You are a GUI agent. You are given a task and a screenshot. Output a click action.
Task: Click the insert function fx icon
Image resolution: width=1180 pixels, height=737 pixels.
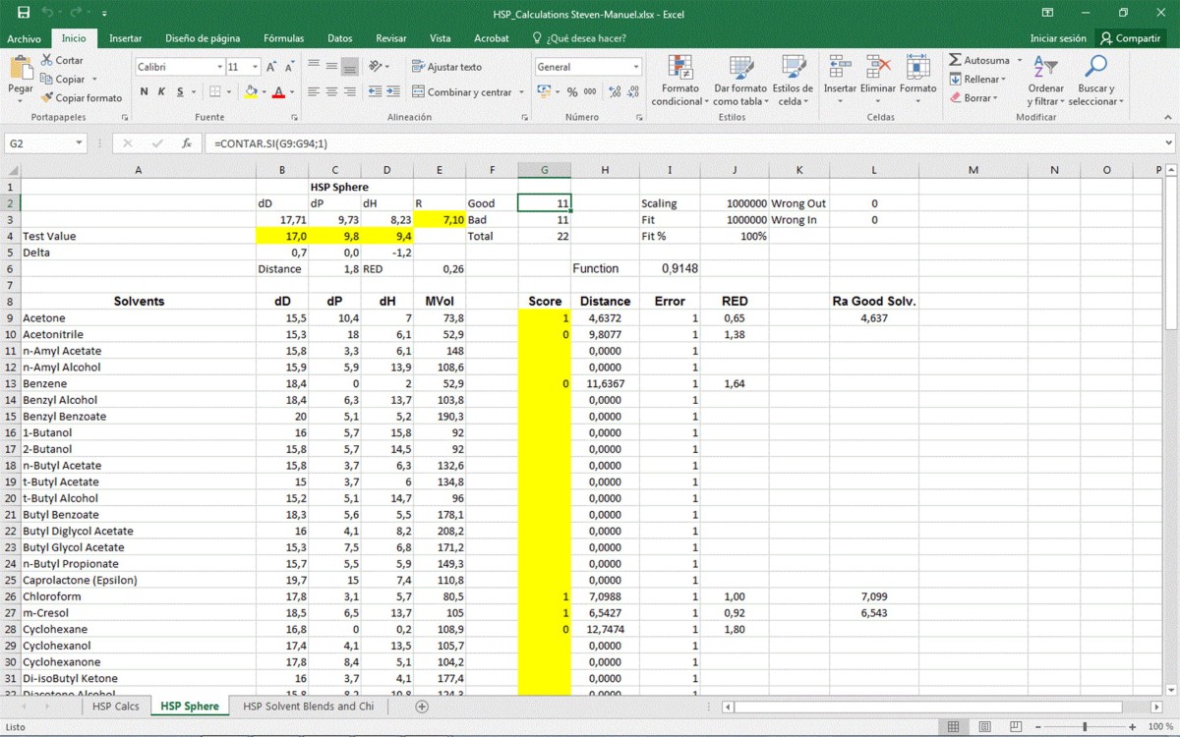pos(187,143)
